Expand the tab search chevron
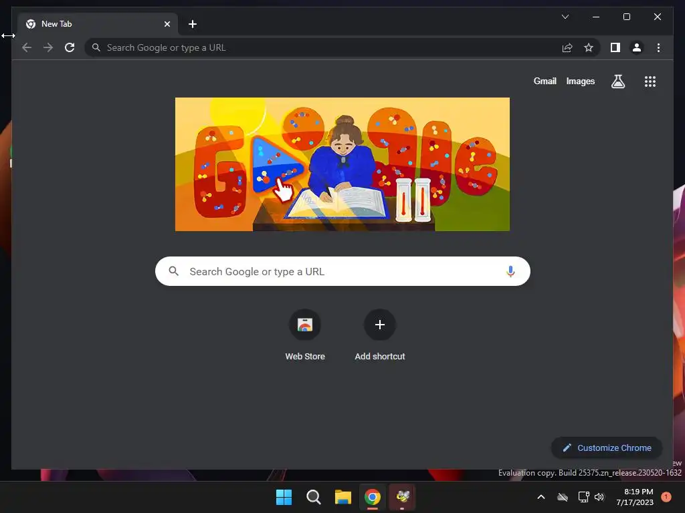The height and width of the screenshot is (513, 685). click(565, 17)
